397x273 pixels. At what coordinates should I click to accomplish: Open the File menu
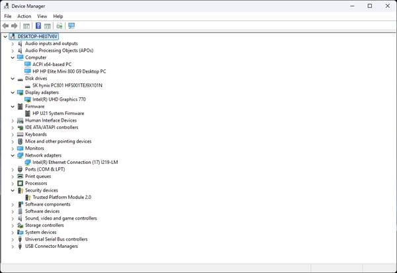(8, 16)
